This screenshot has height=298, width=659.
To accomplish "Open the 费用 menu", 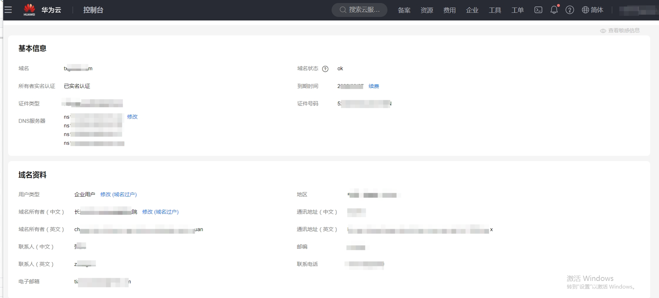I will click(x=450, y=10).
